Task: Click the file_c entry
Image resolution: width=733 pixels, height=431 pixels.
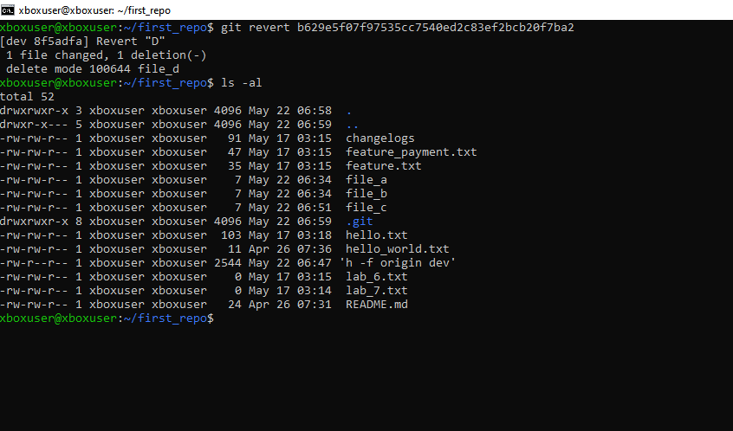Action: tap(366, 208)
